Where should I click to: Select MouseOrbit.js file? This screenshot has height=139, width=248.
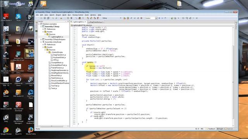click(56, 76)
